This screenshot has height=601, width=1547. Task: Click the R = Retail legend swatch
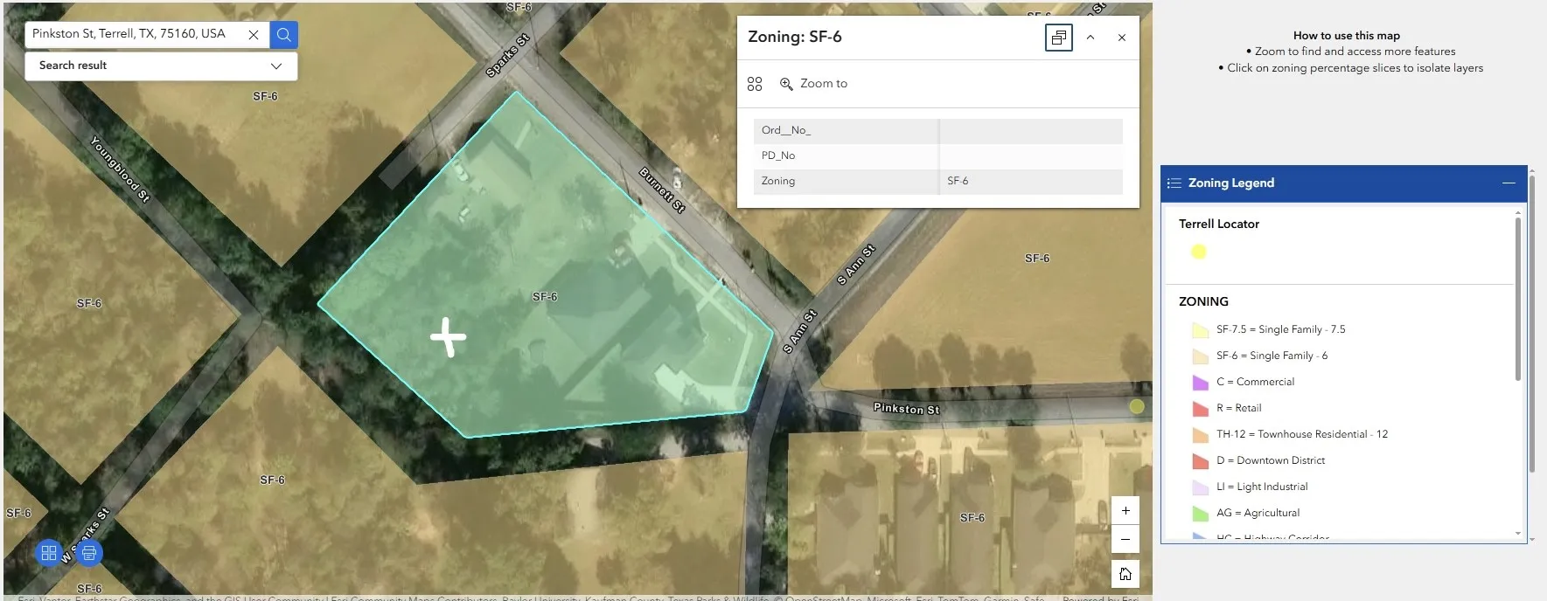pos(1201,409)
